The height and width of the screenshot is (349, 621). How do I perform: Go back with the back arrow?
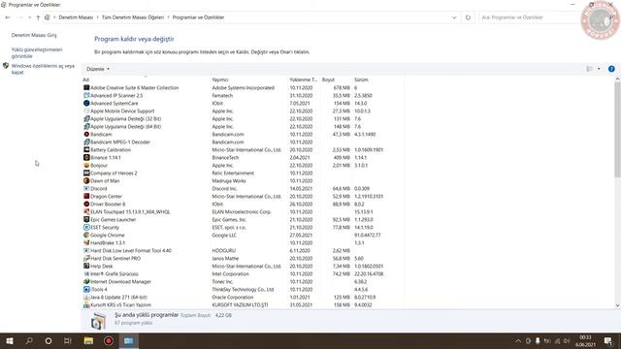click(8, 17)
